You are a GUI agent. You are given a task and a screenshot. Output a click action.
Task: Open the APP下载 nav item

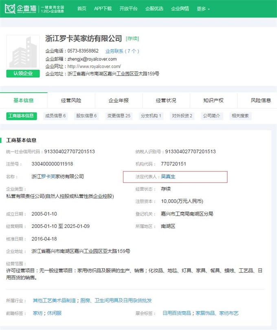coord(103,9)
